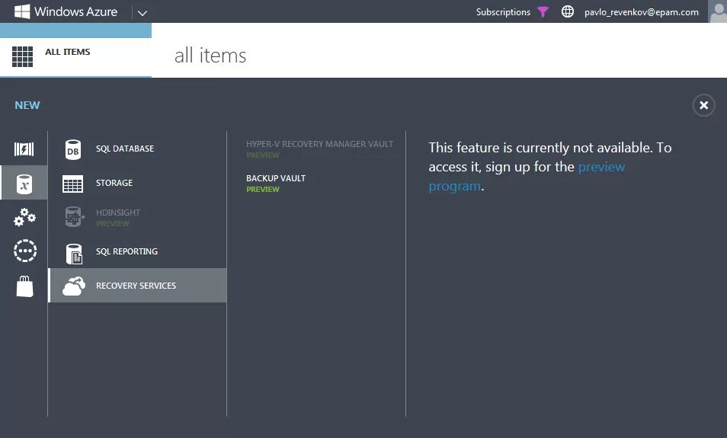Select the Data Services category icon

point(24,184)
